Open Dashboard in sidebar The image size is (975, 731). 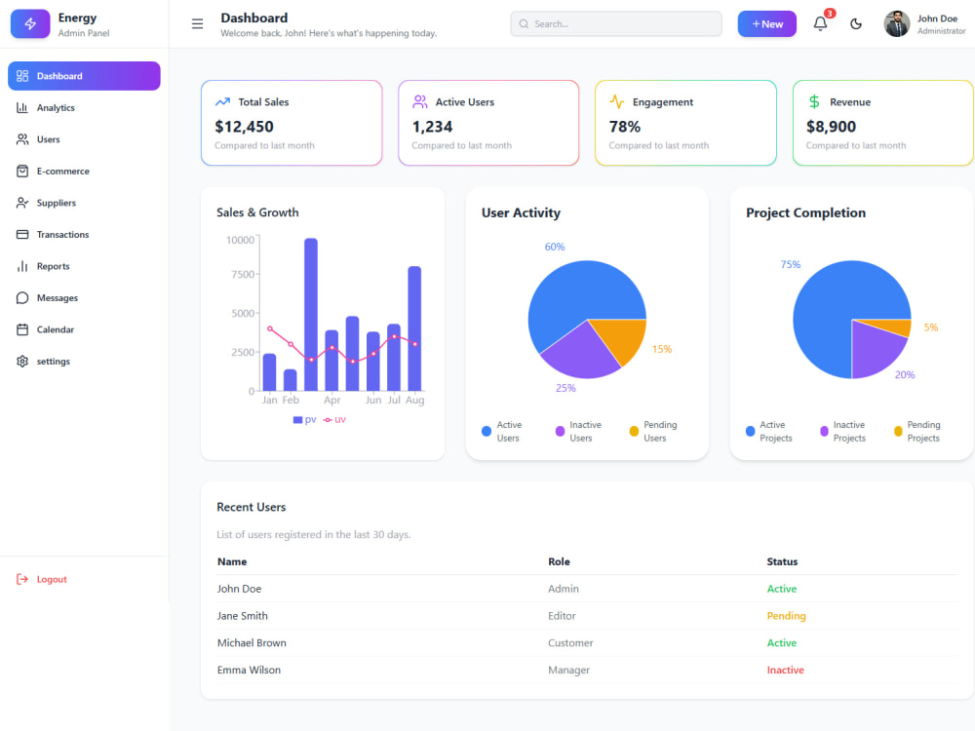[x=84, y=76]
